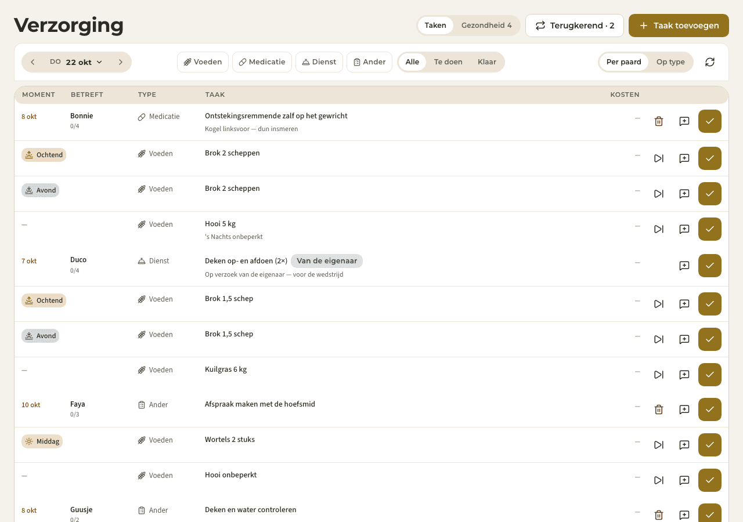Go to the previous day

coord(33,62)
